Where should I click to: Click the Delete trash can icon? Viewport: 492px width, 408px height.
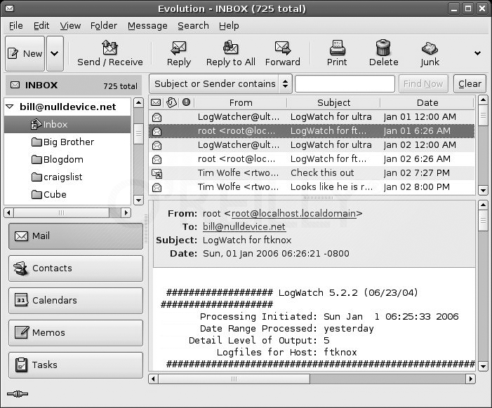(x=383, y=48)
